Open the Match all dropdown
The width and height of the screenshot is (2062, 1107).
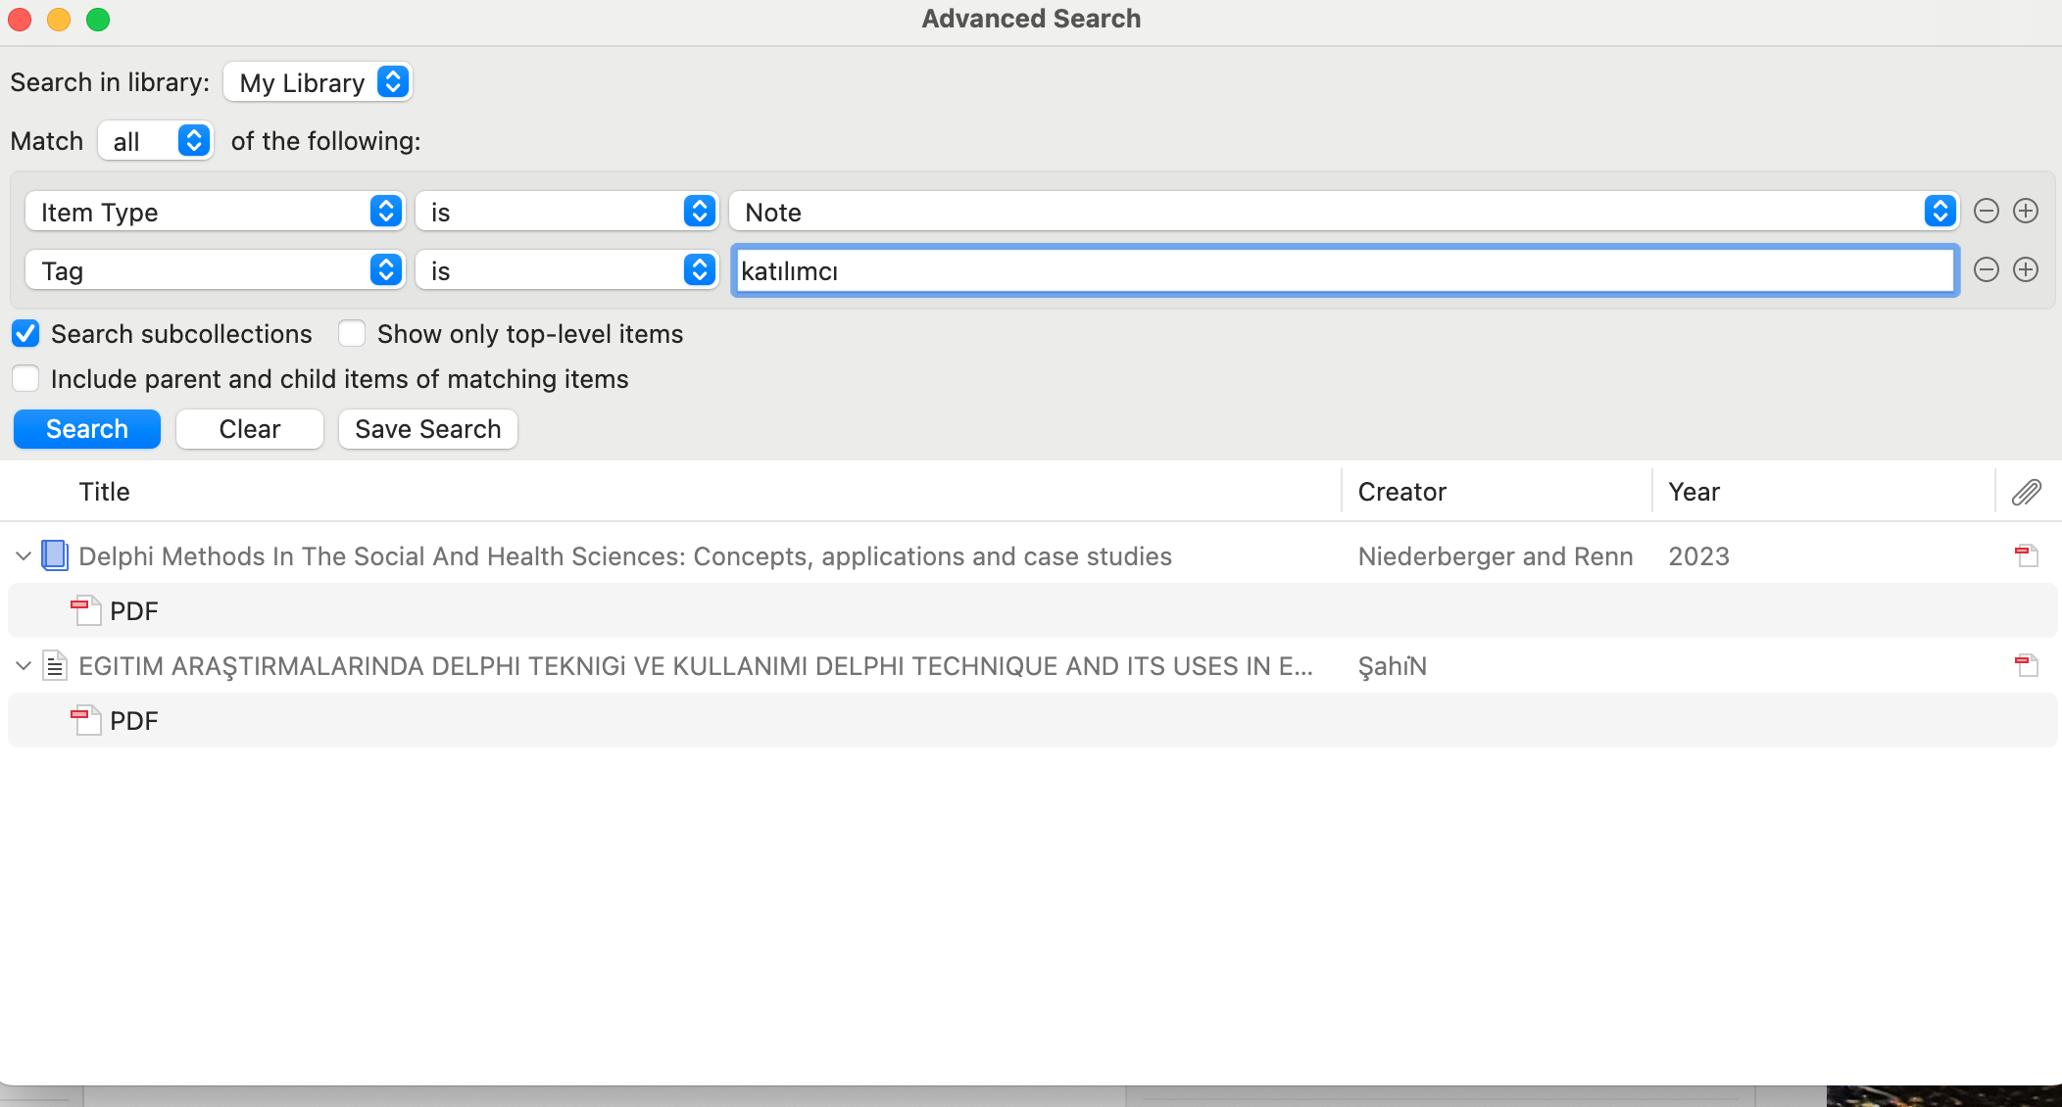(x=156, y=141)
